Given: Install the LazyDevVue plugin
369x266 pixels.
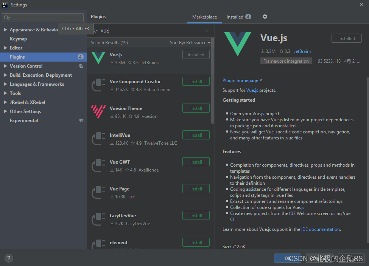Looking at the screenshot, I should point(196,215).
